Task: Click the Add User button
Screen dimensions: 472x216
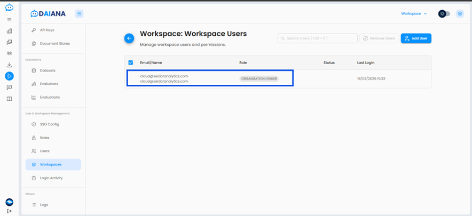Action: pyautogui.click(x=416, y=38)
